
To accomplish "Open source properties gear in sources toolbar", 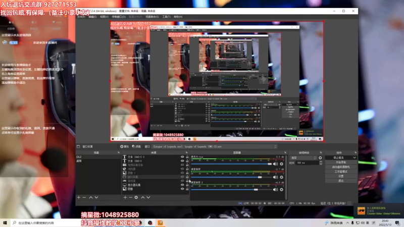I will pos(136,197).
